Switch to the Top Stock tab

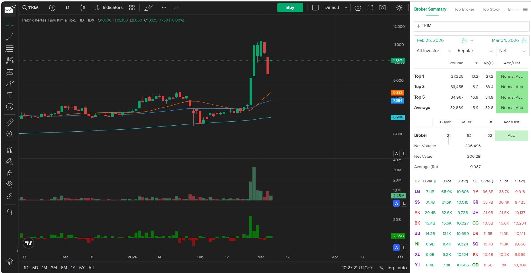(x=491, y=9)
